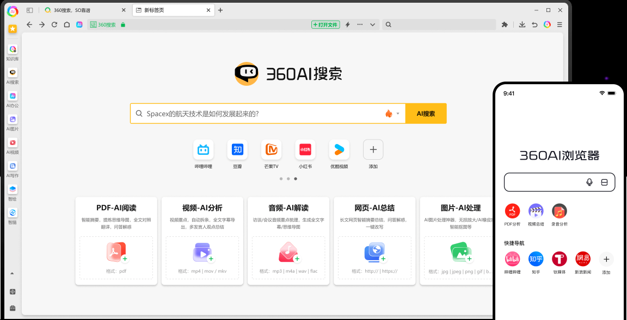Add a video via mp4 upload icon
The image size is (627, 320).
point(203,253)
